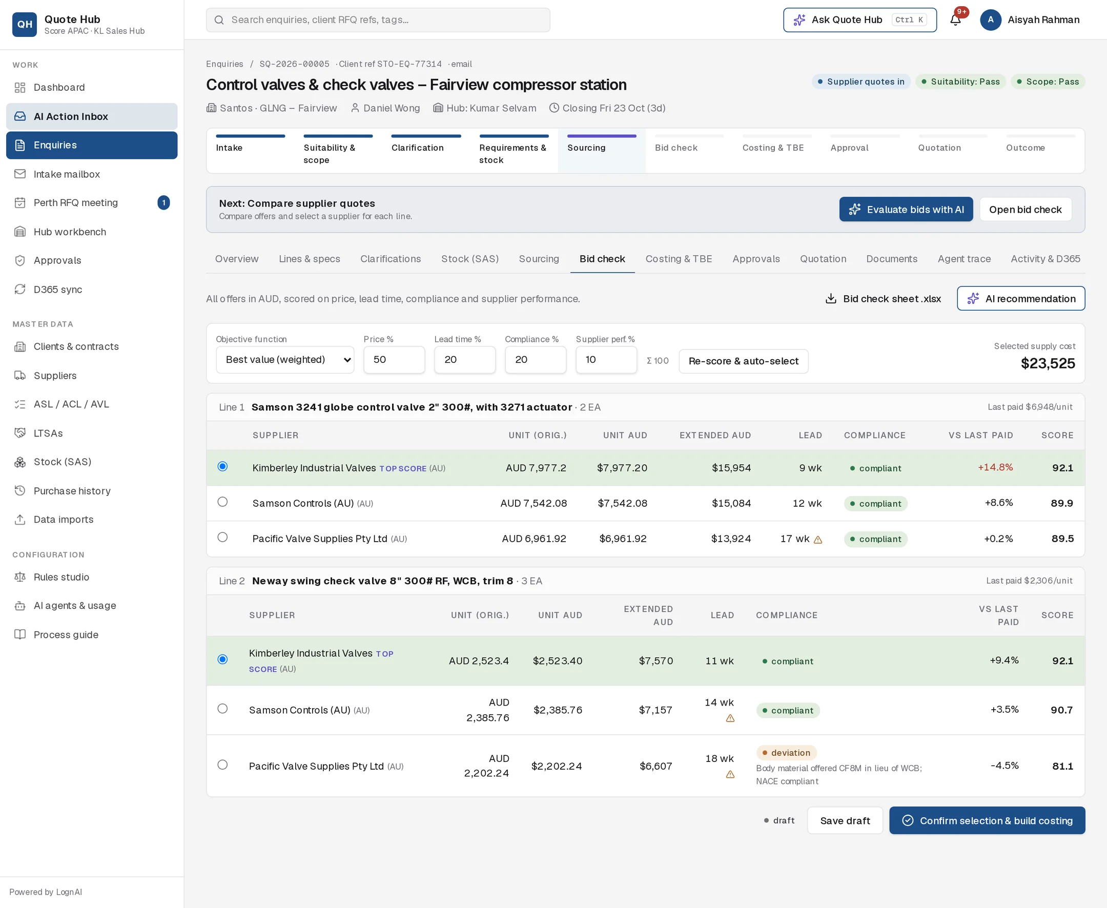
Task: Open the Objective function dropdown
Action: pyautogui.click(x=285, y=360)
